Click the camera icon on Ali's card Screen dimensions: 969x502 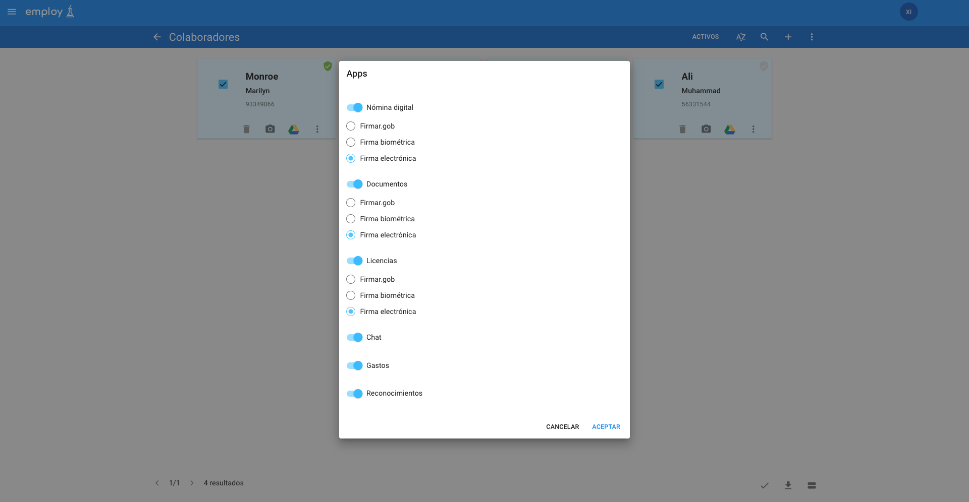coord(706,129)
